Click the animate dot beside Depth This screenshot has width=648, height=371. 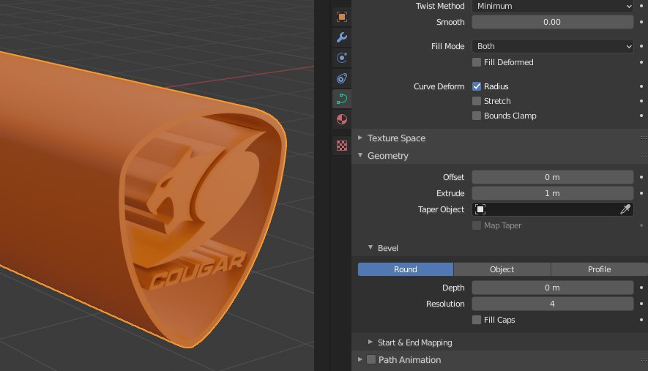641,288
